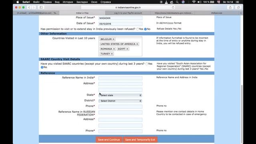This screenshot has height=144, width=256.
Task: Switch to the Indian e-Visa tab
Action: 82,13
